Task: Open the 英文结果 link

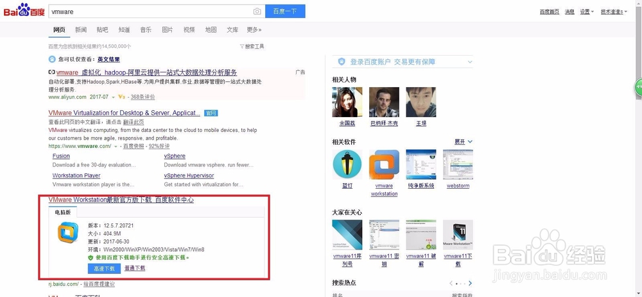Action: (108, 59)
